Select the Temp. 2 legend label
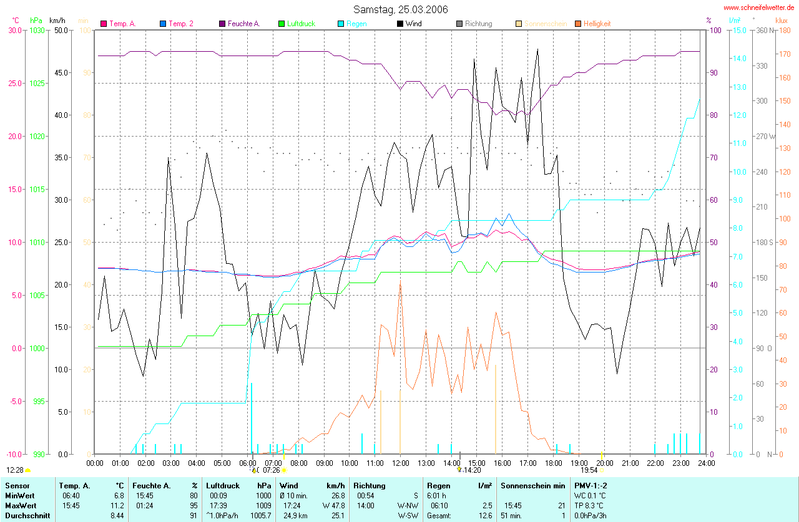799x522 pixels. 181,24
